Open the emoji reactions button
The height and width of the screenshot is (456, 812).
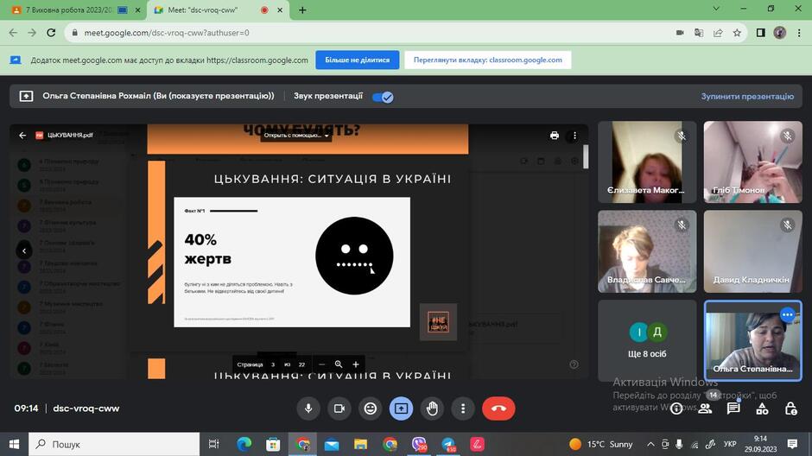coord(371,408)
